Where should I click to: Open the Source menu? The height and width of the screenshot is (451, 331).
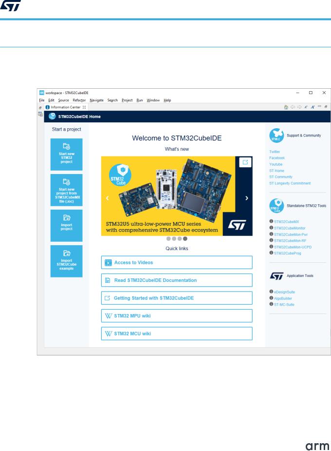(x=63, y=100)
